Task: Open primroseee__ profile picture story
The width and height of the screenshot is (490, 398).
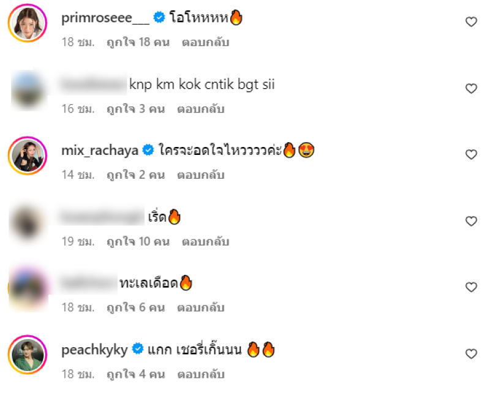Action: point(28,23)
